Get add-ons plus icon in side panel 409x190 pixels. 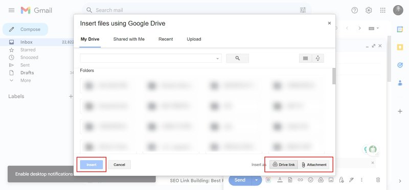pos(400,111)
